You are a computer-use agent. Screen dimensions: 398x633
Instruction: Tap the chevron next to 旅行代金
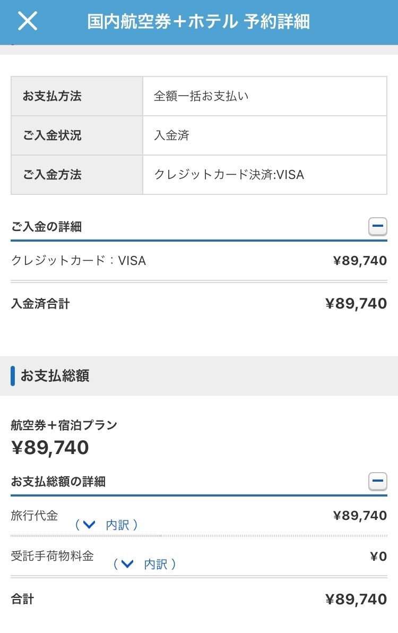point(89,525)
